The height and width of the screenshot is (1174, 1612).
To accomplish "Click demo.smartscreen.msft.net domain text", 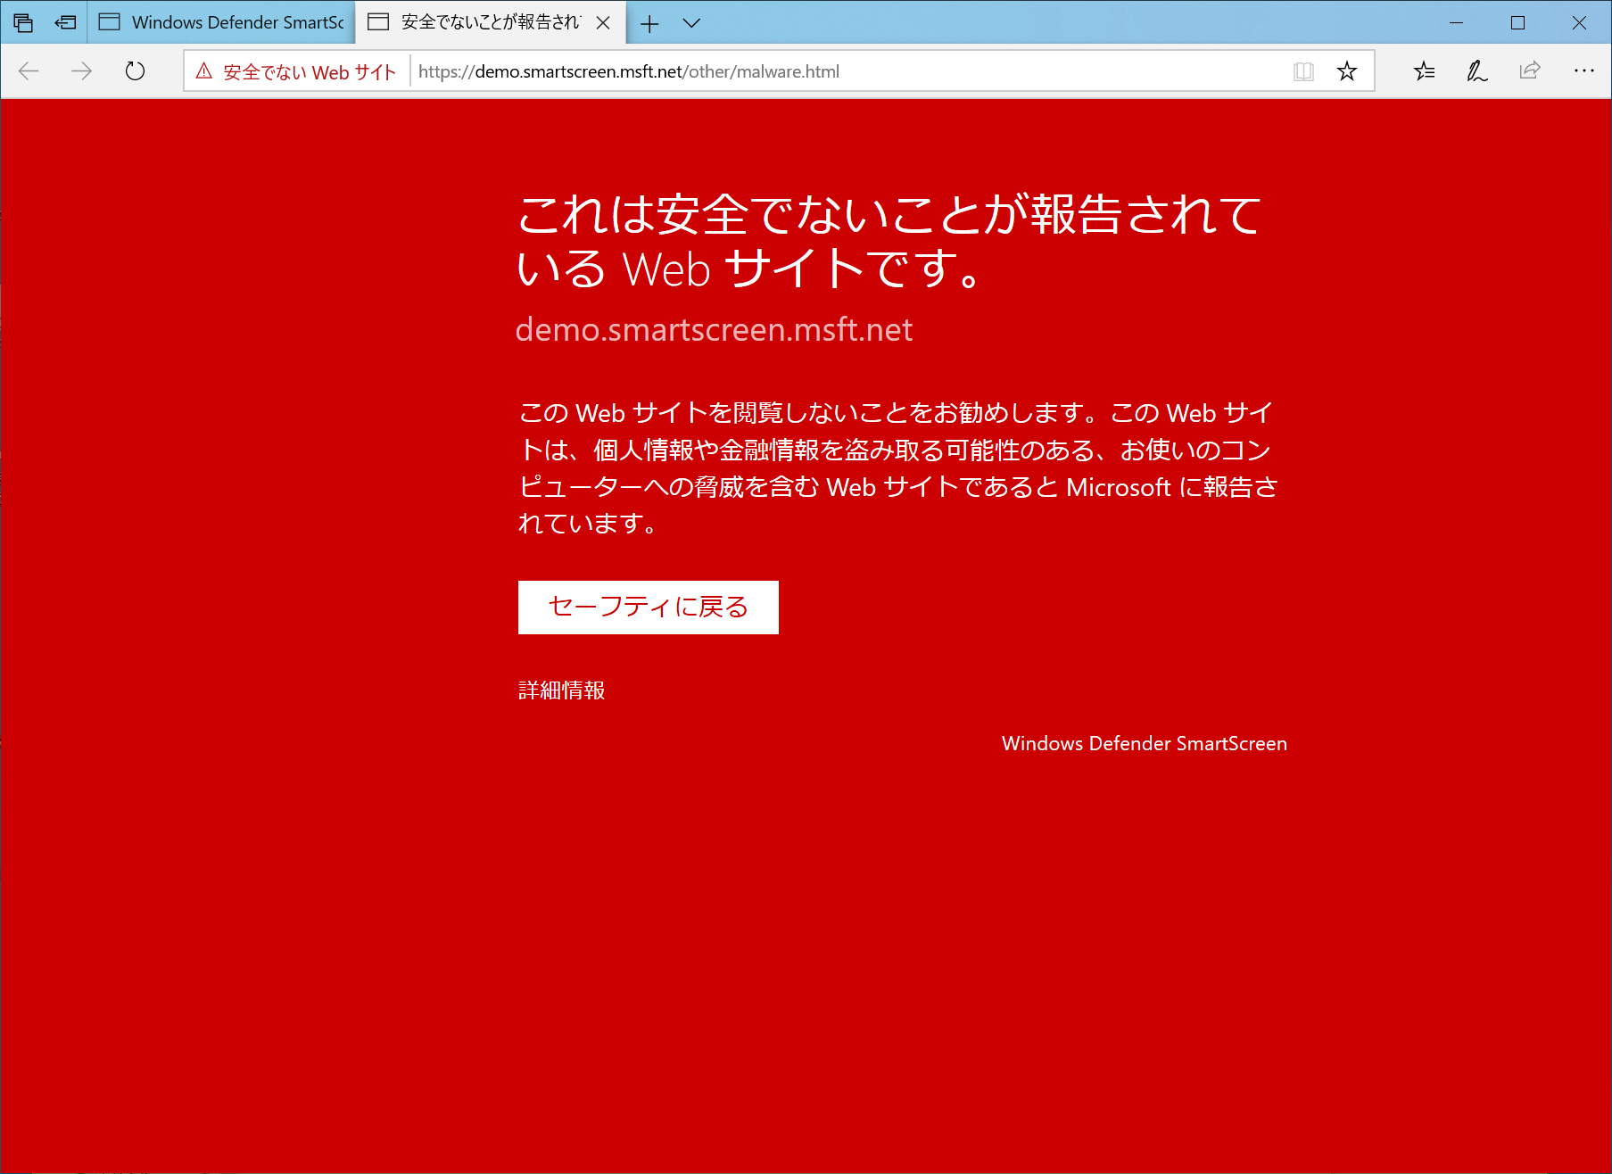I will (x=714, y=330).
